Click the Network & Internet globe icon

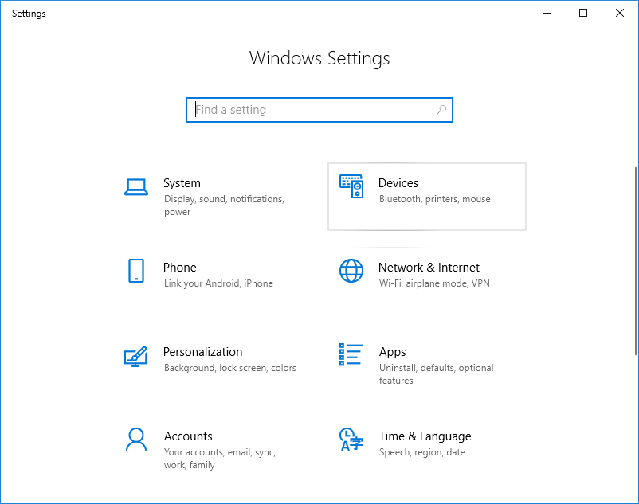pos(351,271)
